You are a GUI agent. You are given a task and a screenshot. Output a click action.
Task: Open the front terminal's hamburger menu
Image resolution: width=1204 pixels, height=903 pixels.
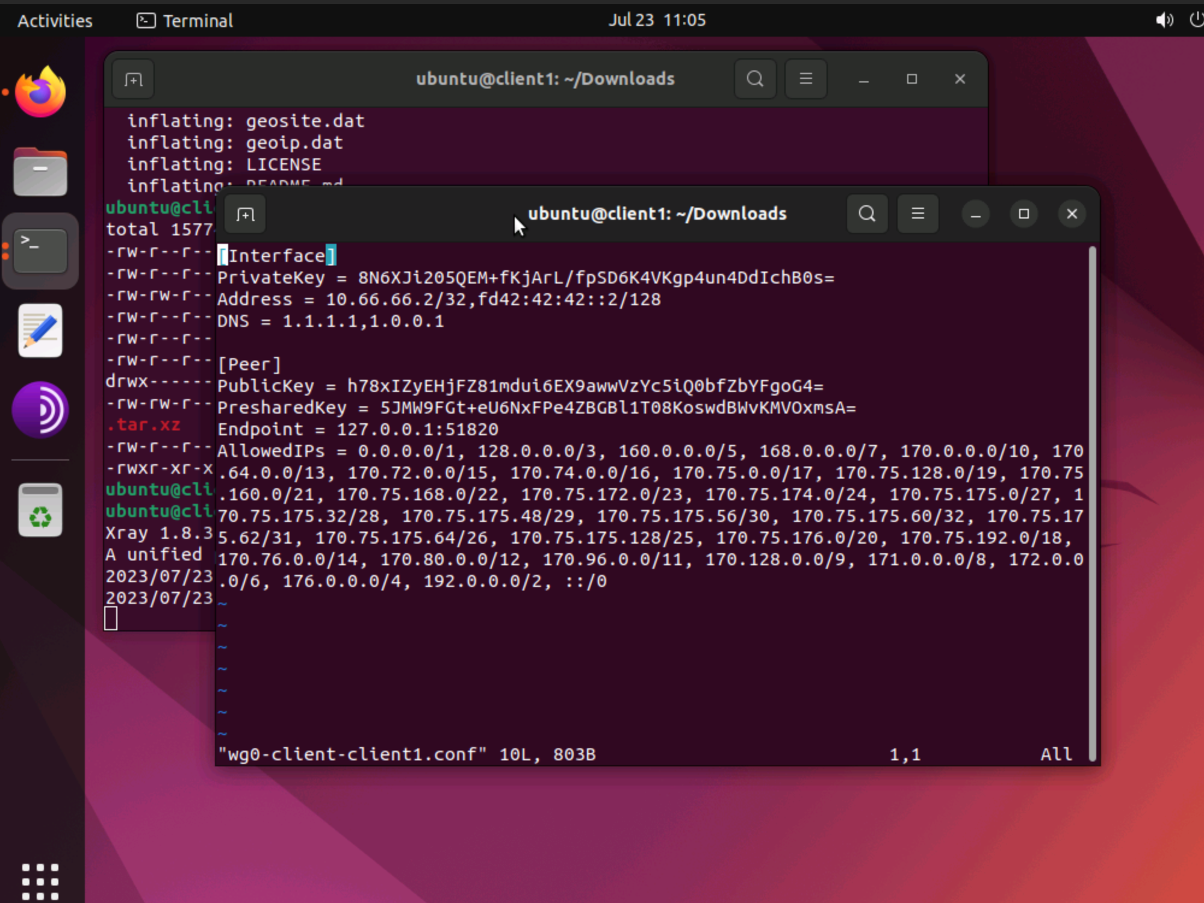pos(917,214)
